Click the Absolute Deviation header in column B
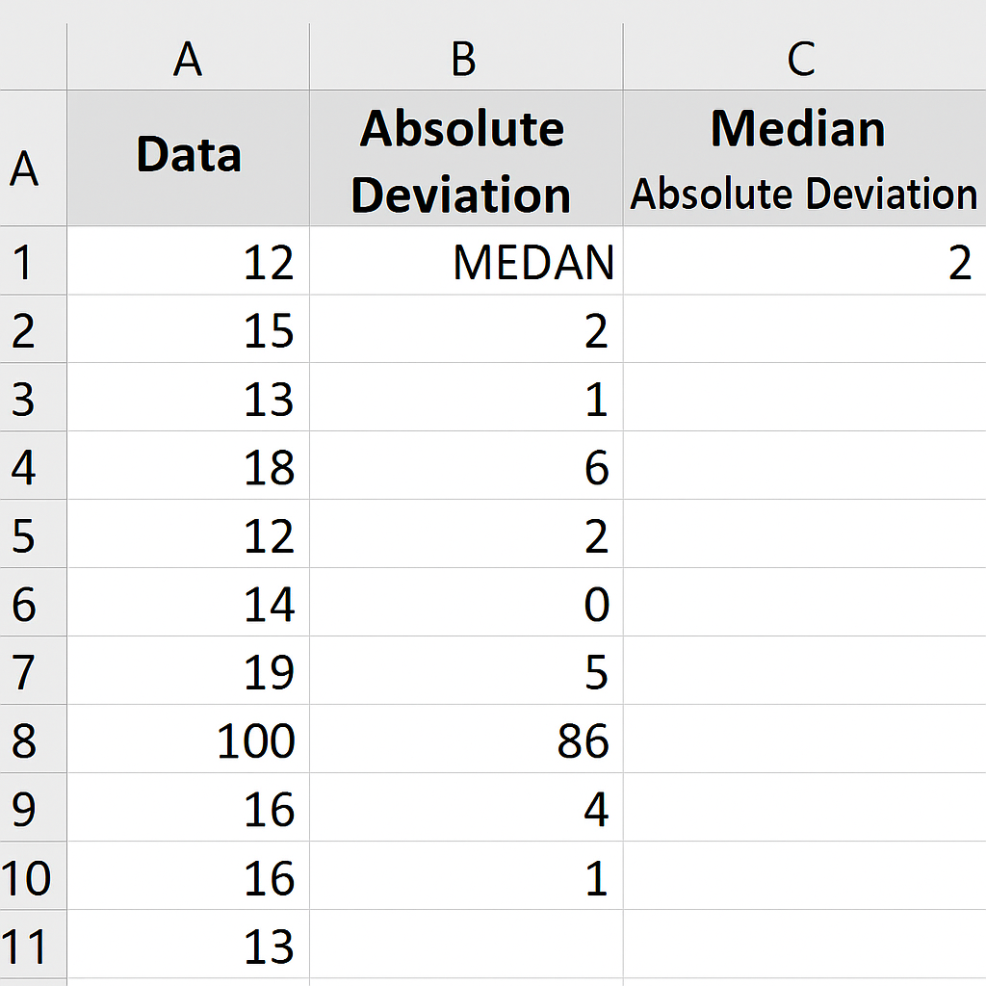 click(x=465, y=160)
